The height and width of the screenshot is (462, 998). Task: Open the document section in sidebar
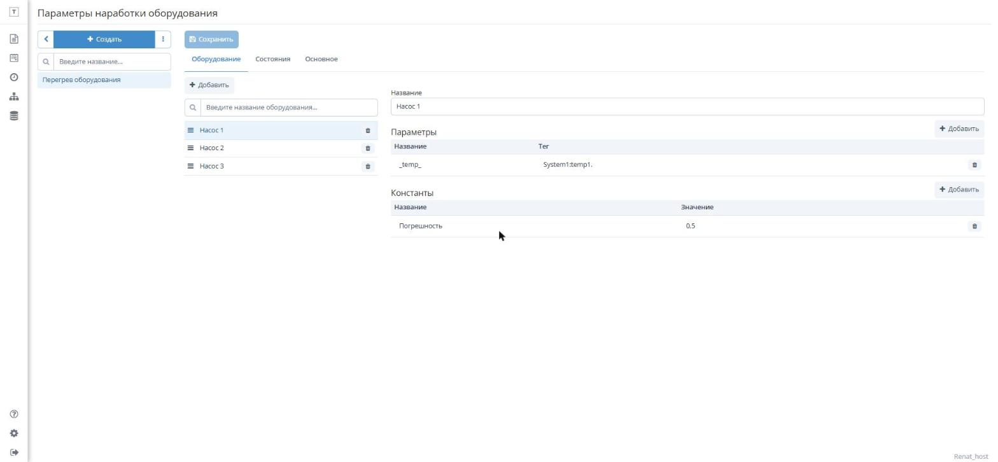14,39
